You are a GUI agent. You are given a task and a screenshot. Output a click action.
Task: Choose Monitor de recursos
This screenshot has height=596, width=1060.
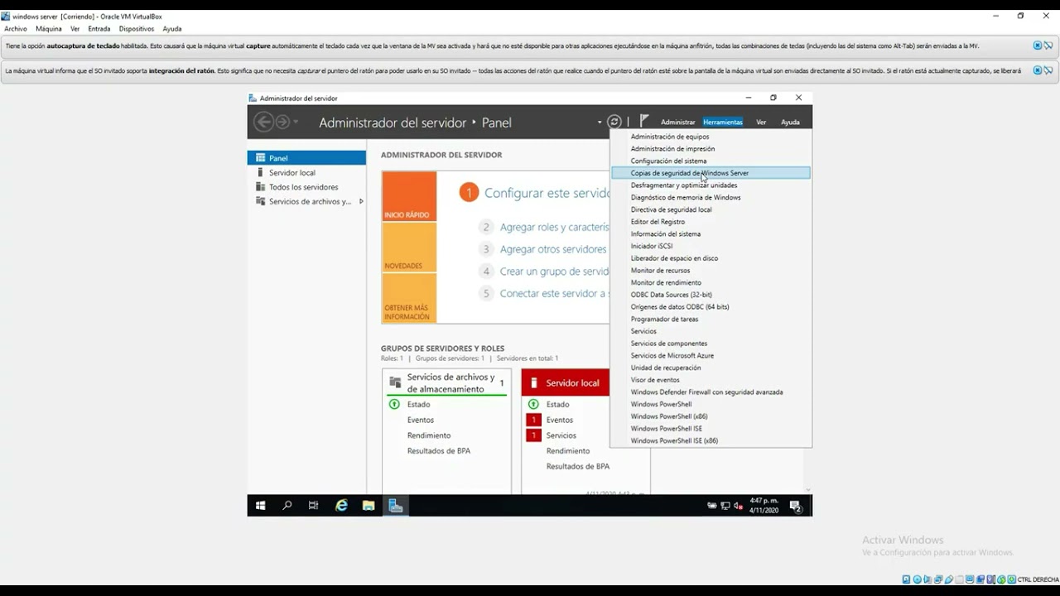[x=660, y=270]
